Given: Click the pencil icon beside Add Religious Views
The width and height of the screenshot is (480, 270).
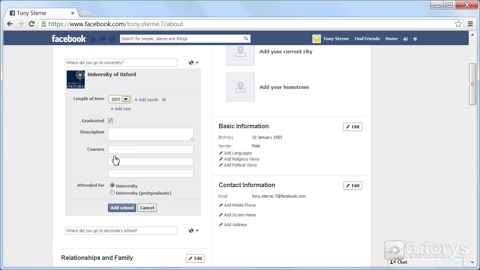Looking at the screenshot, I should coord(221,159).
